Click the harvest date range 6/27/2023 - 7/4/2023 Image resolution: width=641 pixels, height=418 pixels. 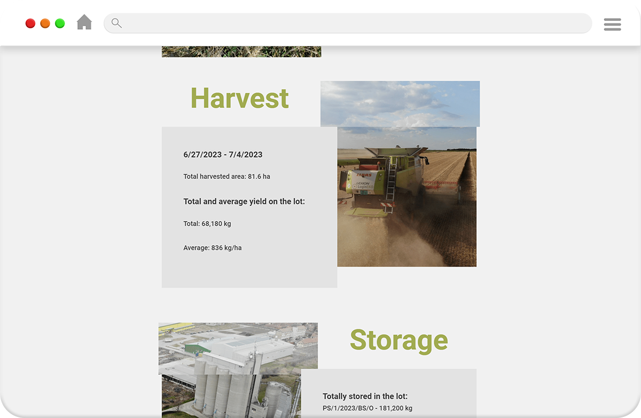pyautogui.click(x=223, y=155)
